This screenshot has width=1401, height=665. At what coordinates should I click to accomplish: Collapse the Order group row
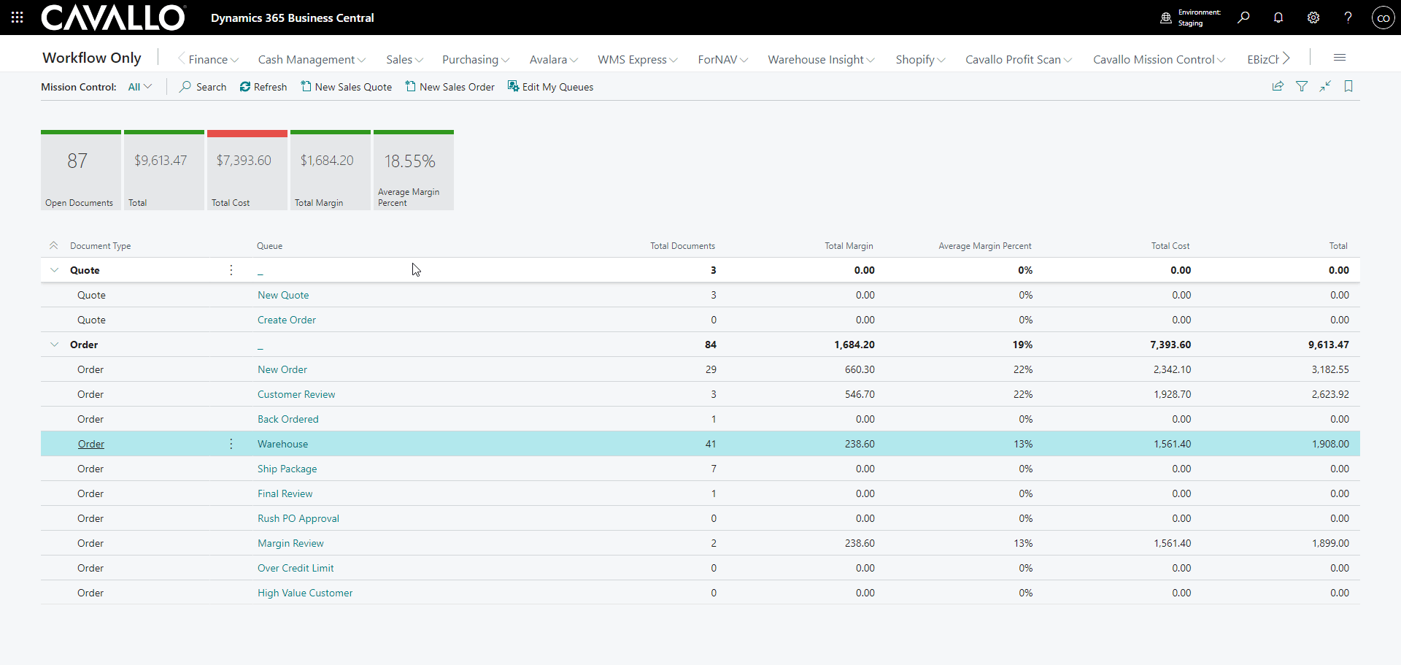(x=55, y=345)
